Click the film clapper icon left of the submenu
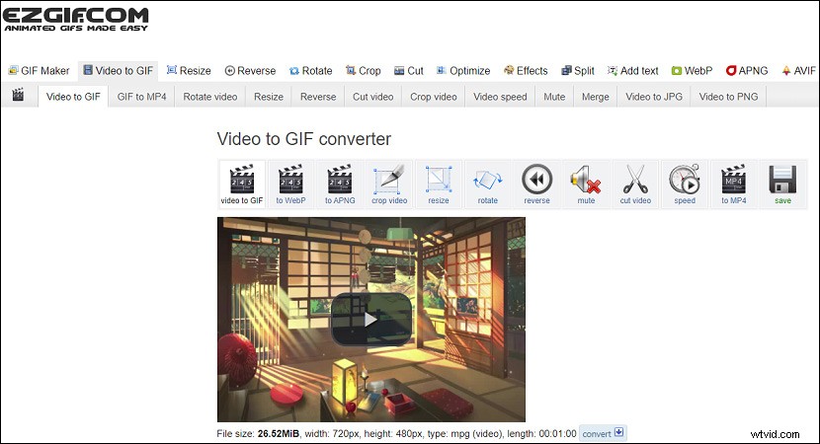 (x=18, y=95)
